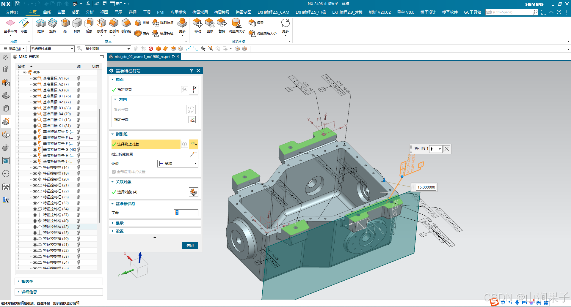Open the 无选择过滤器 selection filter dropdown
This screenshot has width=571, height=307.
[x=52, y=49]
